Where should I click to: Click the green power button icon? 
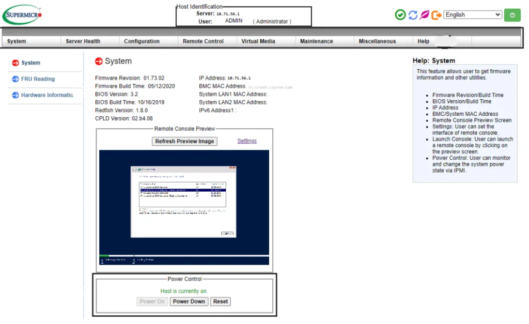point(512,15)
